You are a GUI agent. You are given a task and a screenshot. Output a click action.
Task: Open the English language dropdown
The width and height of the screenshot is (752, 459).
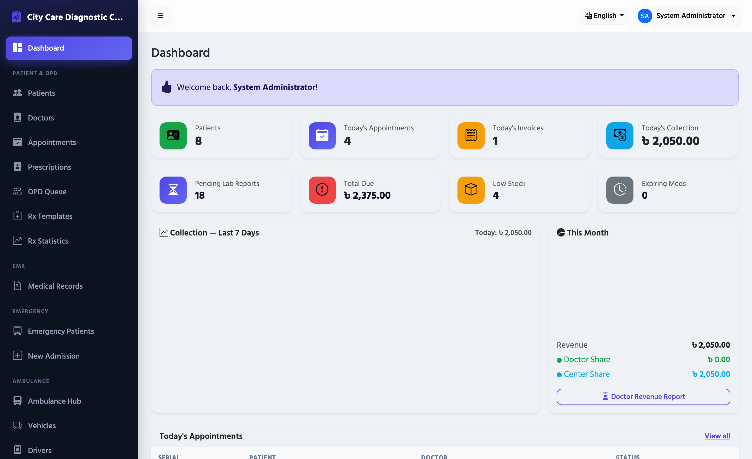click(x=604, y=16)
